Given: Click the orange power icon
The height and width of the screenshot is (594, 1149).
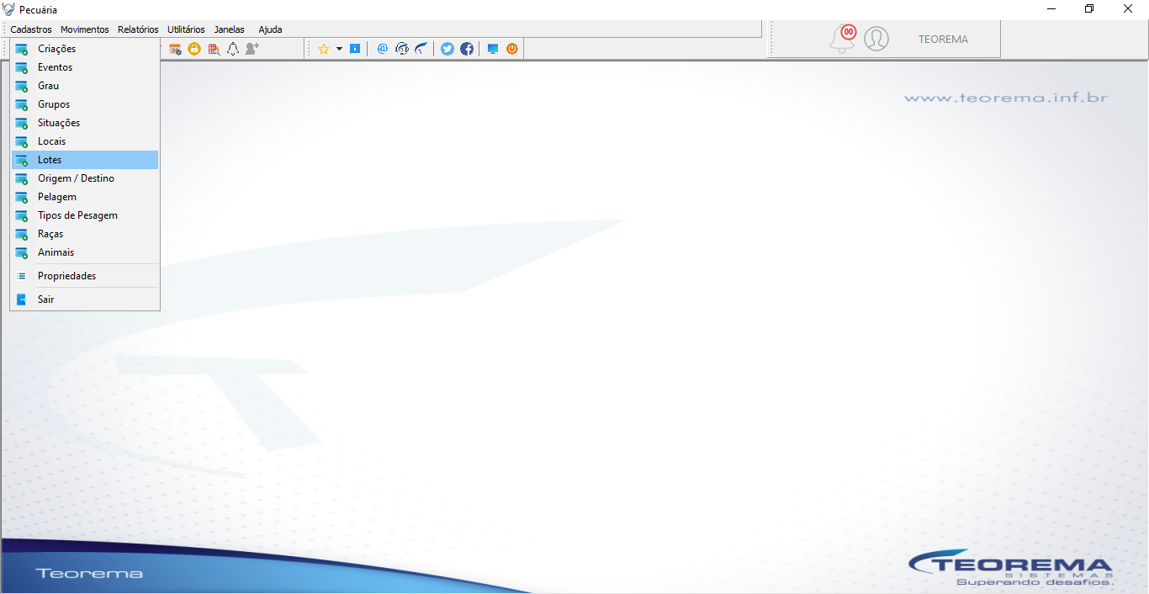Looking at the screenshot, I should tap(512, 49).
